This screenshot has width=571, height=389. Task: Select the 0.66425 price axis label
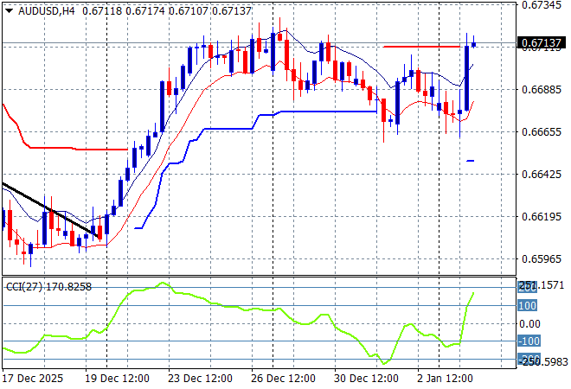(x=541, y=174)
